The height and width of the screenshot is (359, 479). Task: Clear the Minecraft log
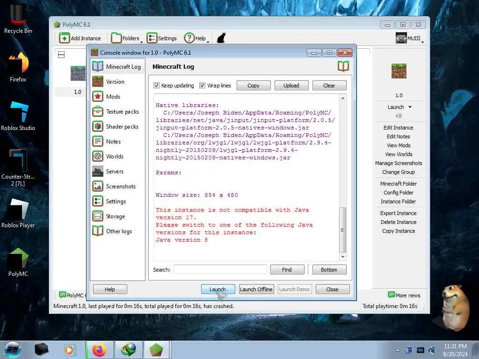[x=329, y=86]
